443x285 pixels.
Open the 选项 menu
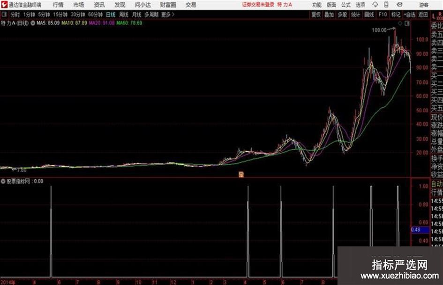tap(360, 5)
